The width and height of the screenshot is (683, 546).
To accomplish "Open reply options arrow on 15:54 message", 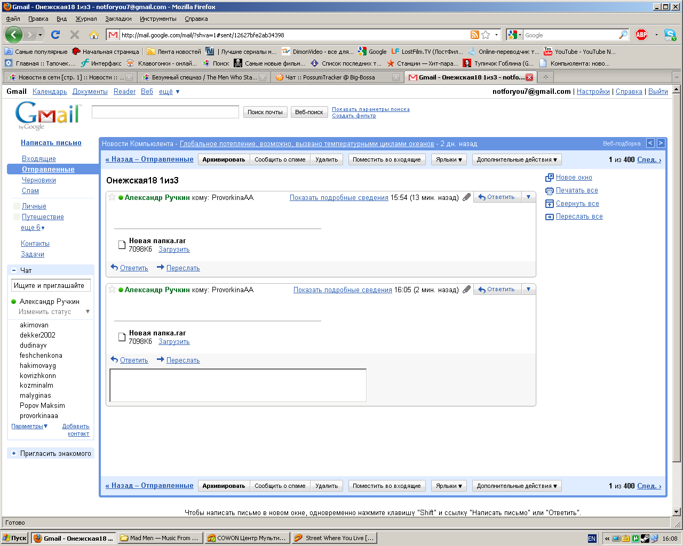I will tap(528, 197).
